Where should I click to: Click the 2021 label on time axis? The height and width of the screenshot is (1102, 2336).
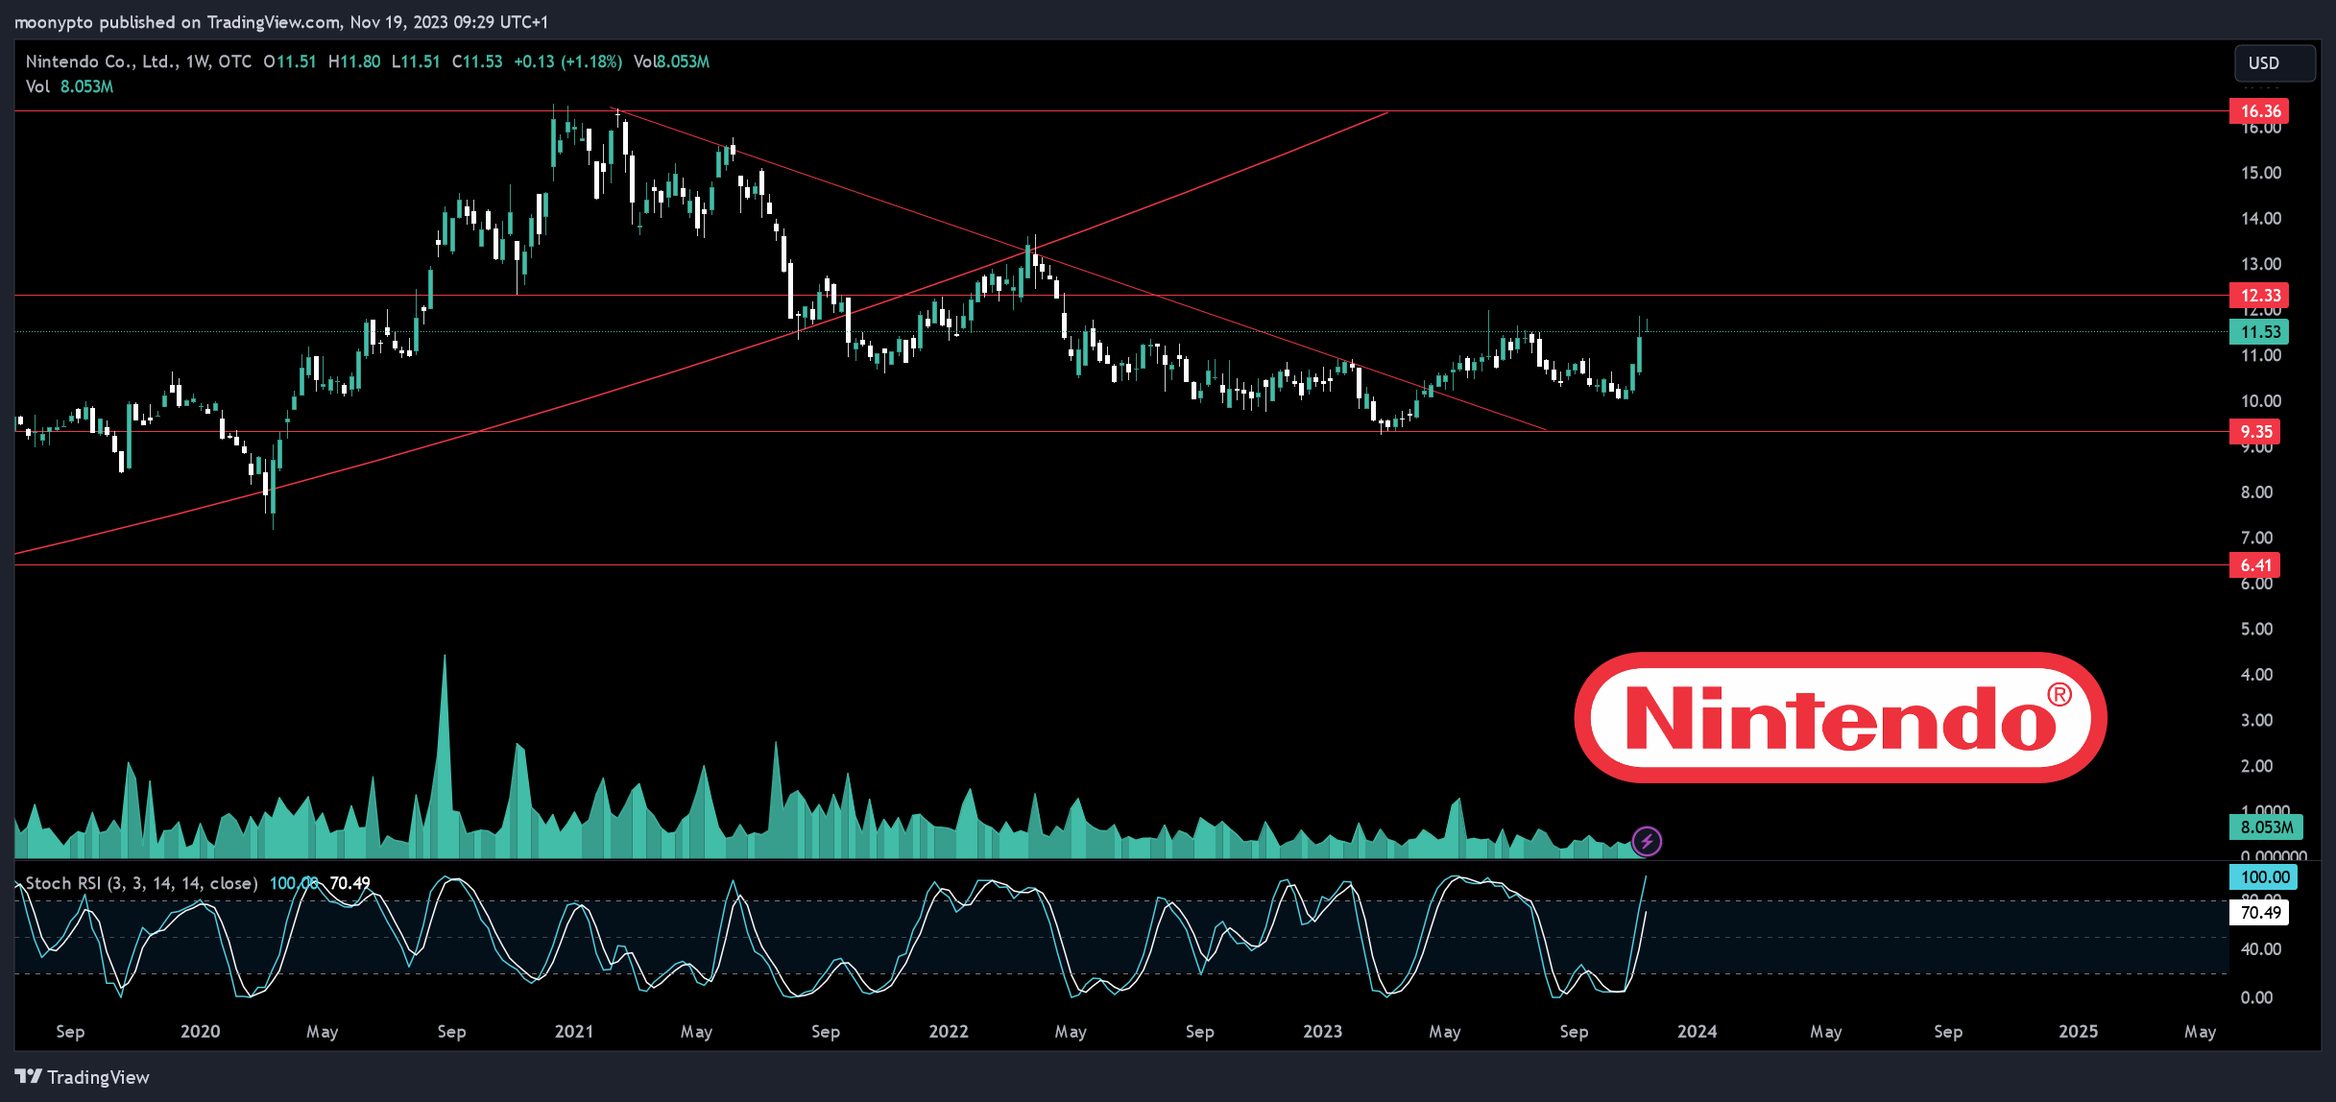tap(574, 1032)
